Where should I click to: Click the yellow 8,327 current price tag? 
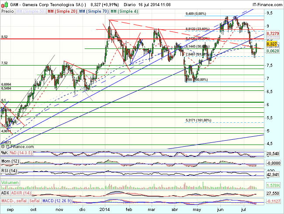click(x=271, y=44)
